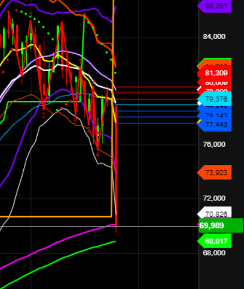Select the wave label 4 at the low
This screenshot has width=244, height=289.
(97, 154)
